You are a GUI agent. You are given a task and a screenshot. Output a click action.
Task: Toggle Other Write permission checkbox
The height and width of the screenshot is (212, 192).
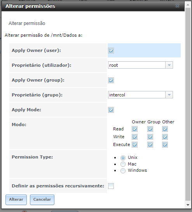165,137
